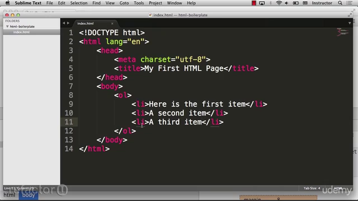Screen dimensions: 358x201
Task: Click the lang attribute on line 2
Action: (114, 41)
